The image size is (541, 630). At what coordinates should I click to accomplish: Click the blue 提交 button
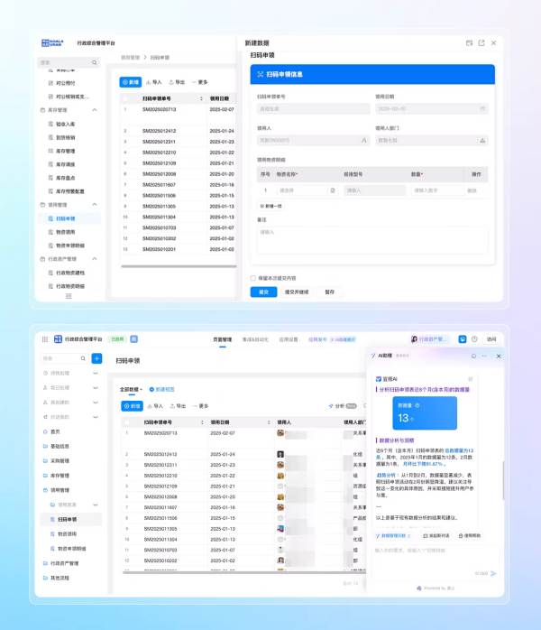263,292
